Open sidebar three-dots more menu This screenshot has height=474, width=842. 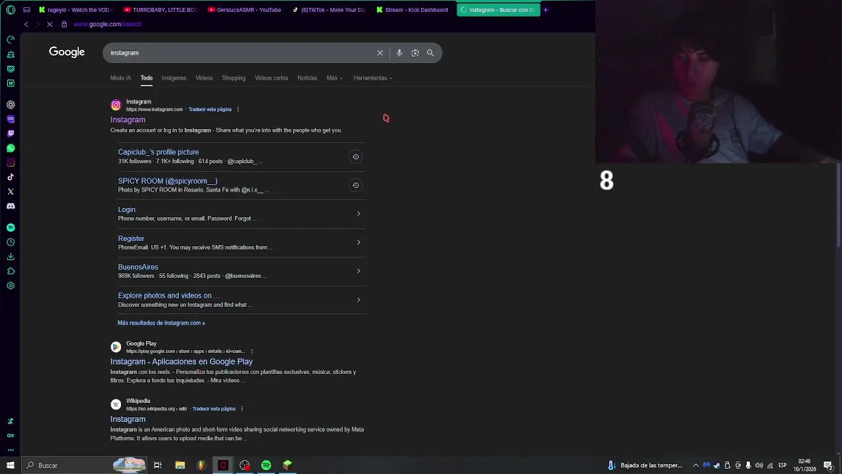11,450
